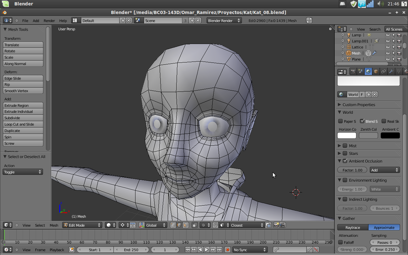Expand the Custom Properties panel
The image size is (408, 255).
point(359,105)
